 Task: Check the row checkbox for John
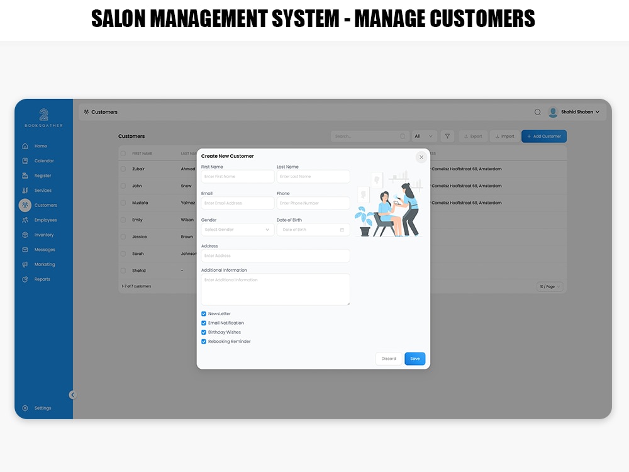123,186
